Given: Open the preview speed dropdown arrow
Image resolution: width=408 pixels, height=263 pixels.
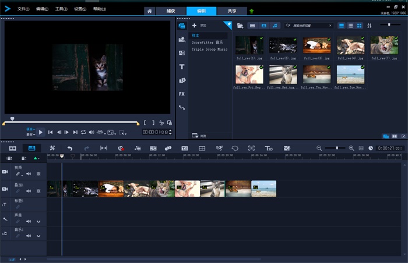Looking at the screenshot, I should (104, 133).
